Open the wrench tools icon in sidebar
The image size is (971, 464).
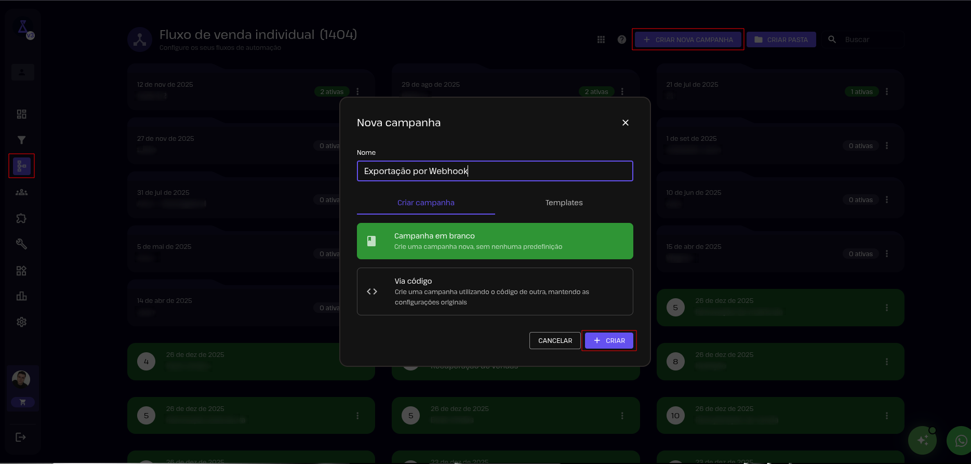click(x=21, y=244)
